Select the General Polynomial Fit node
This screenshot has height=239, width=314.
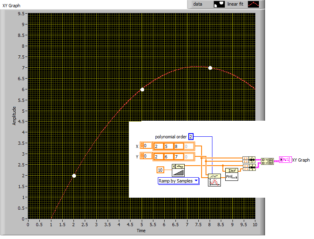[214, 180]
